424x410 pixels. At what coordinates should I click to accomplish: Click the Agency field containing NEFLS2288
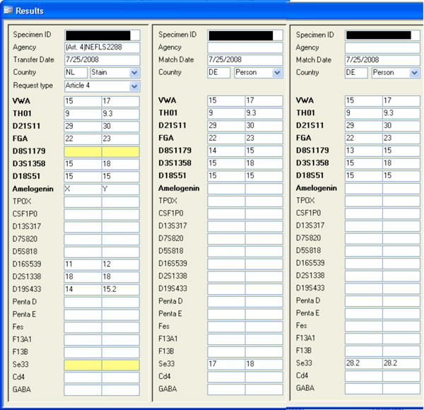click(102, 47)
